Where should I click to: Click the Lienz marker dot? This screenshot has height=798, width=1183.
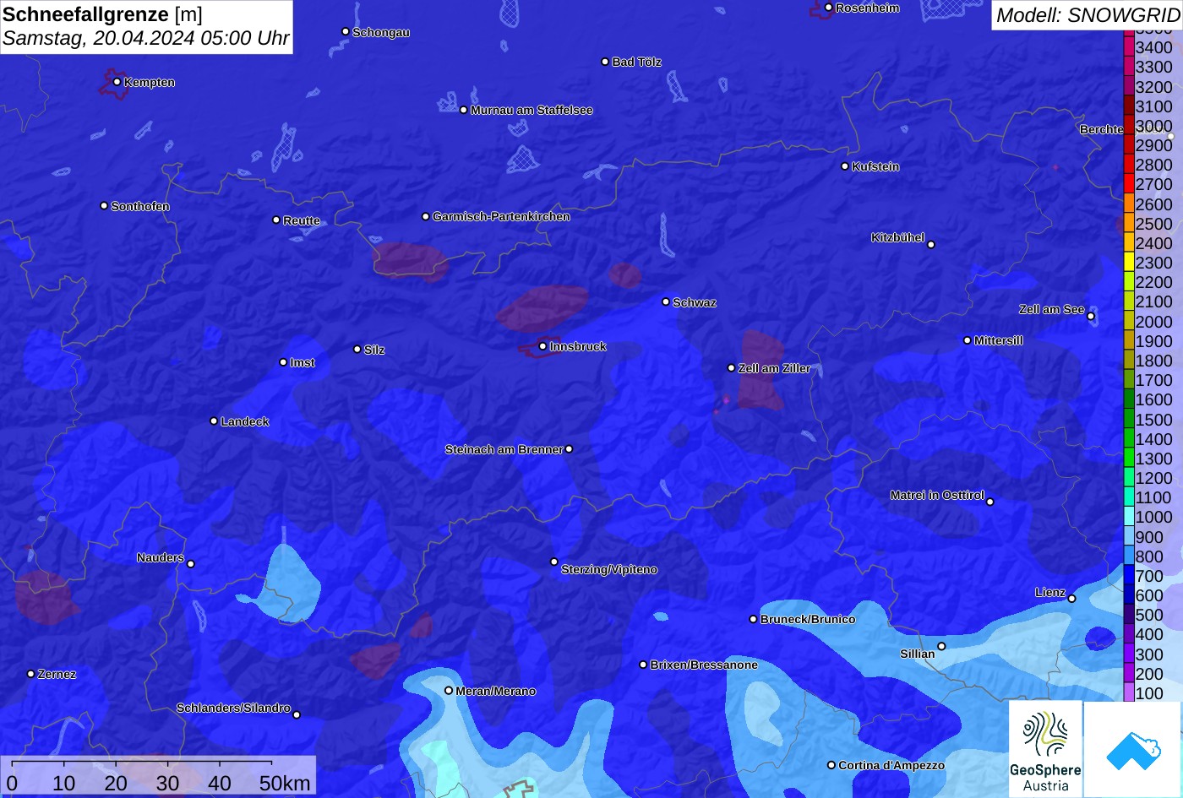1071,599
